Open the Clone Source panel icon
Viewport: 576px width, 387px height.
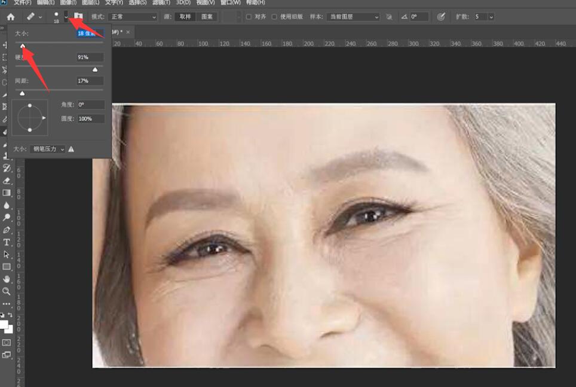click(x=78, y=16)
